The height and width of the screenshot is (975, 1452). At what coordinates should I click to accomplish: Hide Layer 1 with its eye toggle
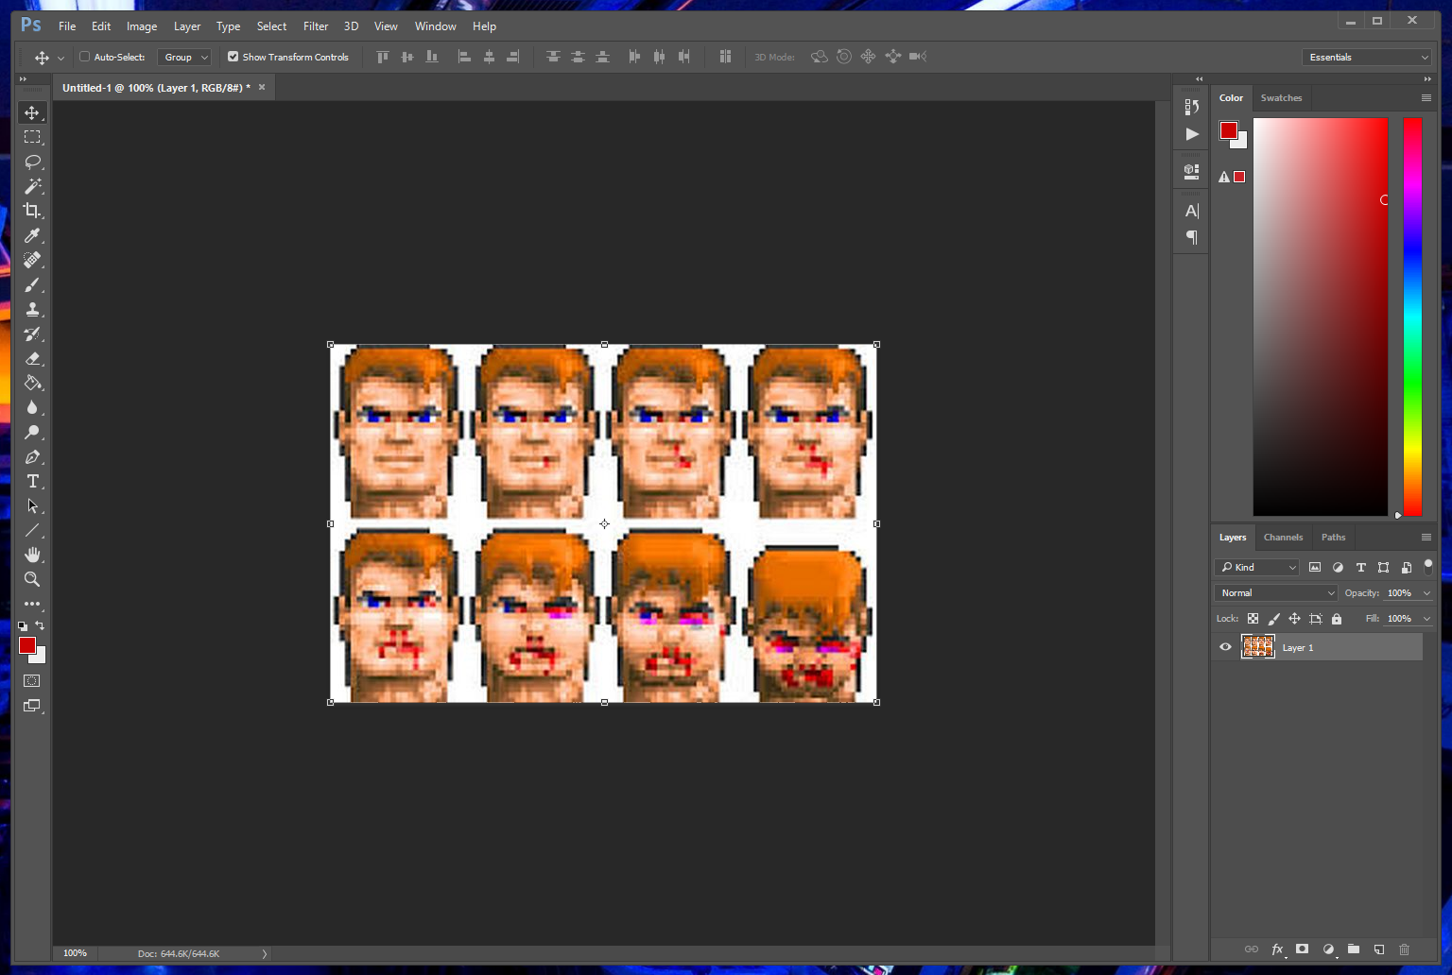coord(1225,646)
